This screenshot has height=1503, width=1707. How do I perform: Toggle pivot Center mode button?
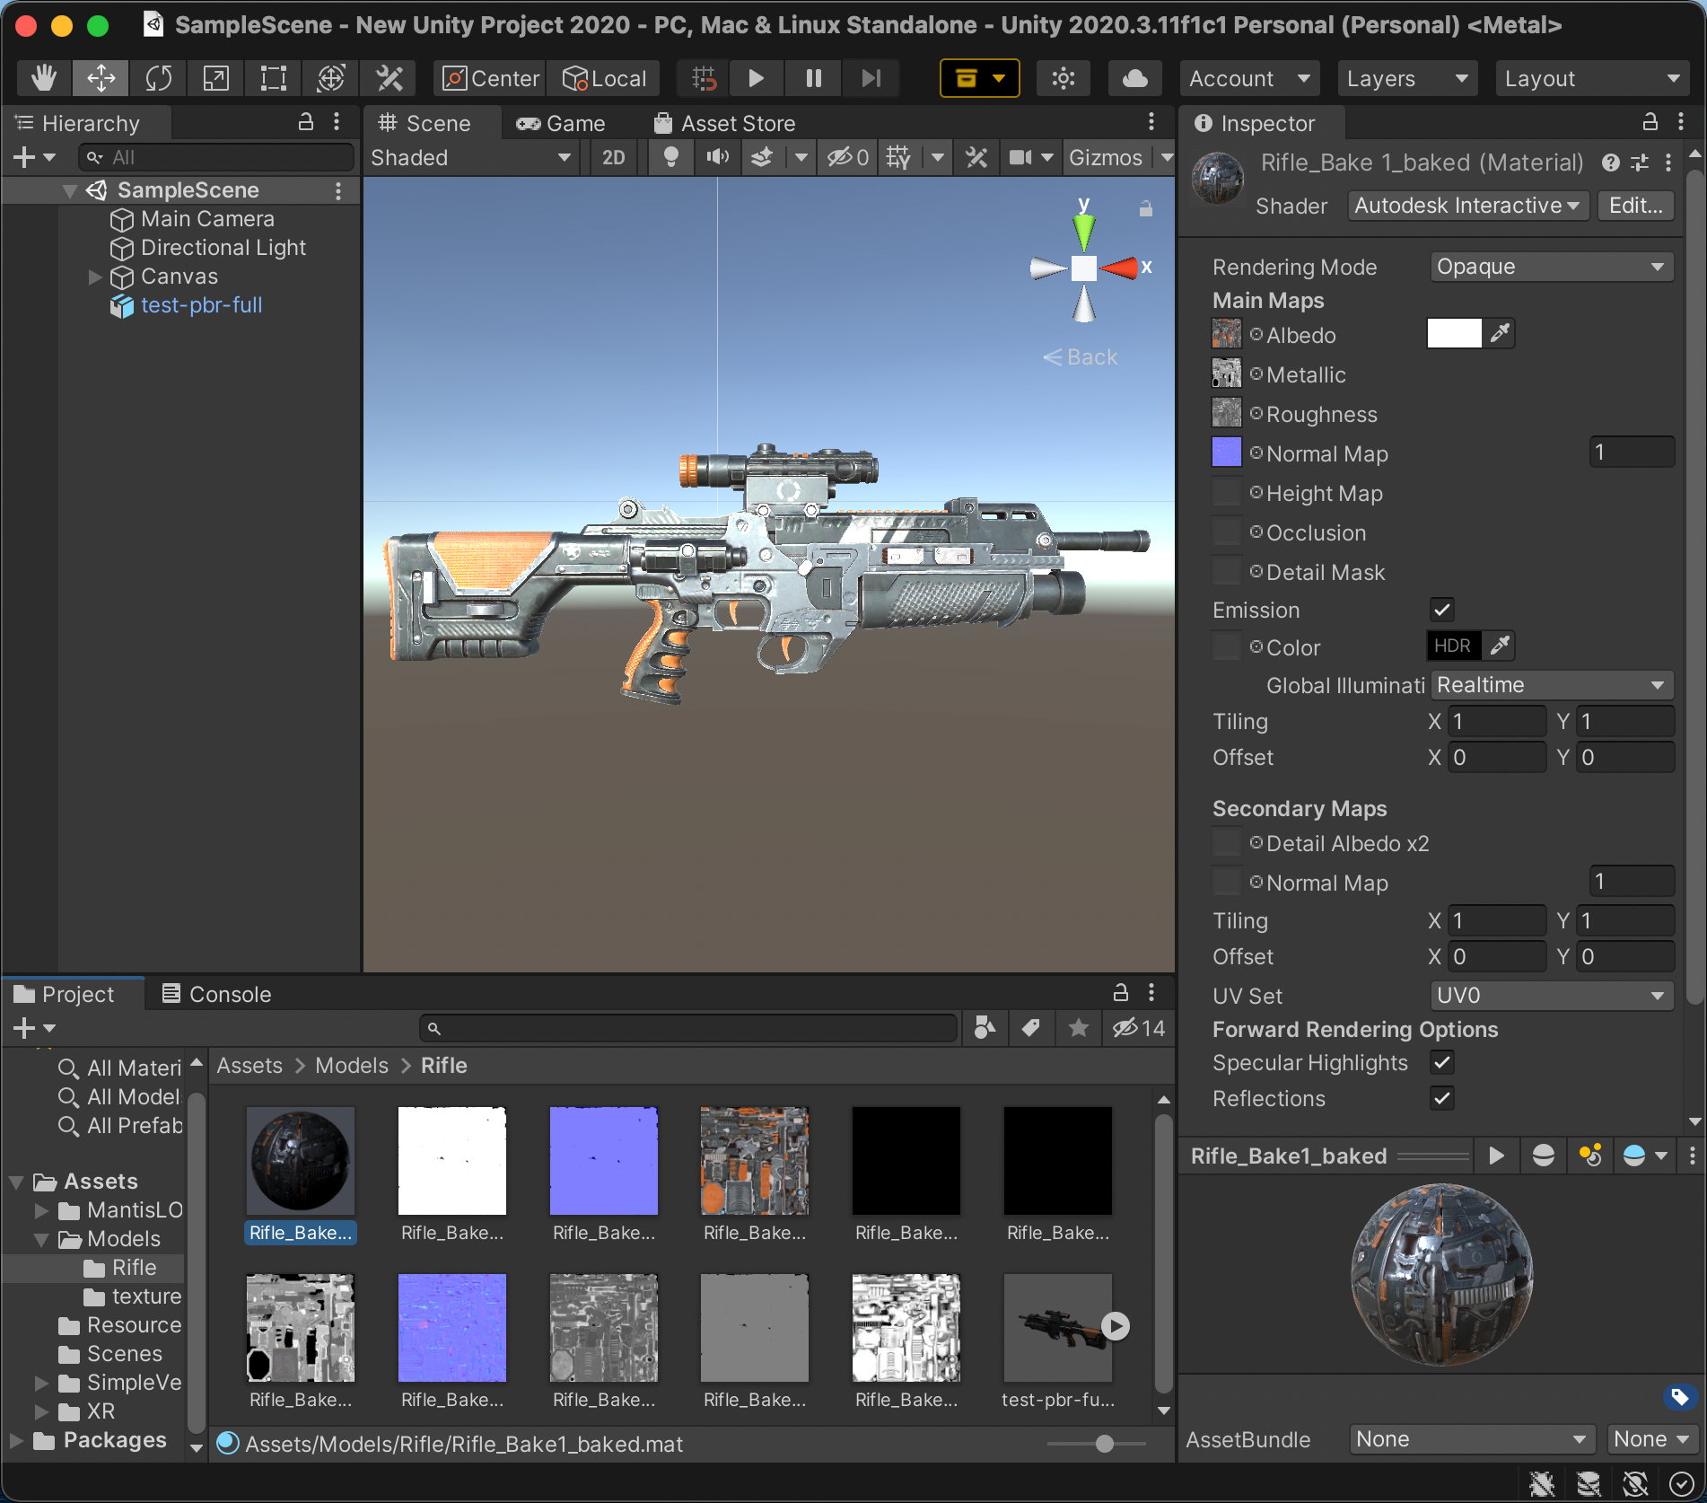[491, 79]
